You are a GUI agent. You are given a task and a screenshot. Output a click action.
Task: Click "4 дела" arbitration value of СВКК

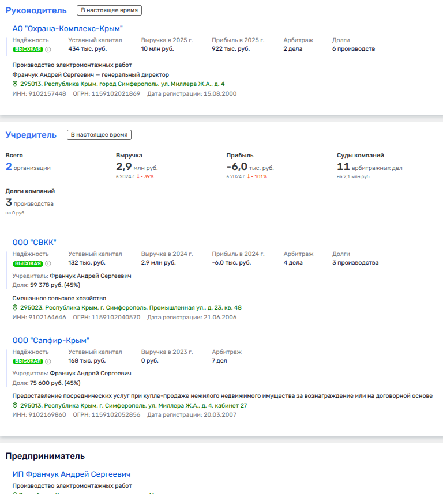(293, 263)
